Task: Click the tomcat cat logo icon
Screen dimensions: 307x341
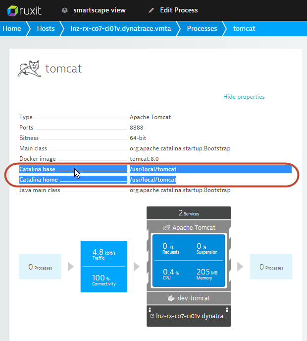Action: point(29,68)
